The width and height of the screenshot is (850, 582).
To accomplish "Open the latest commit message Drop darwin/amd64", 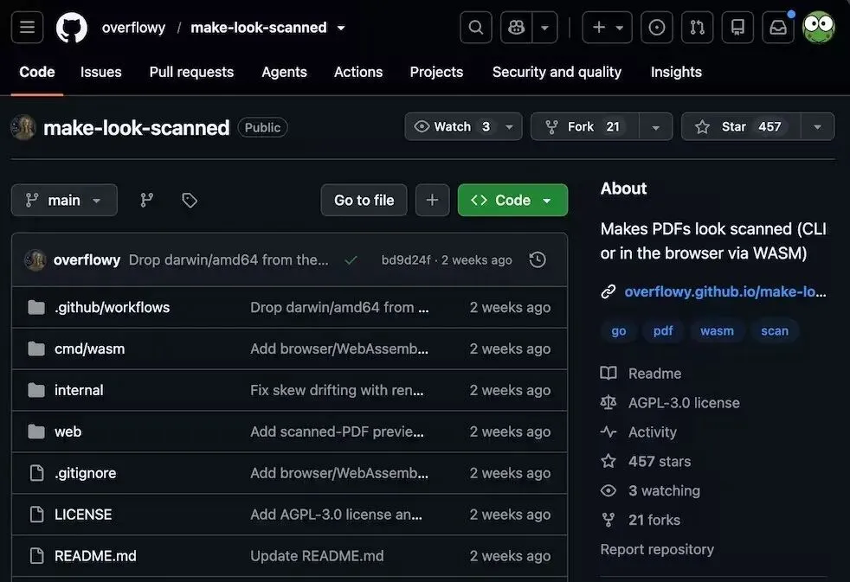I will click(229, 260).
